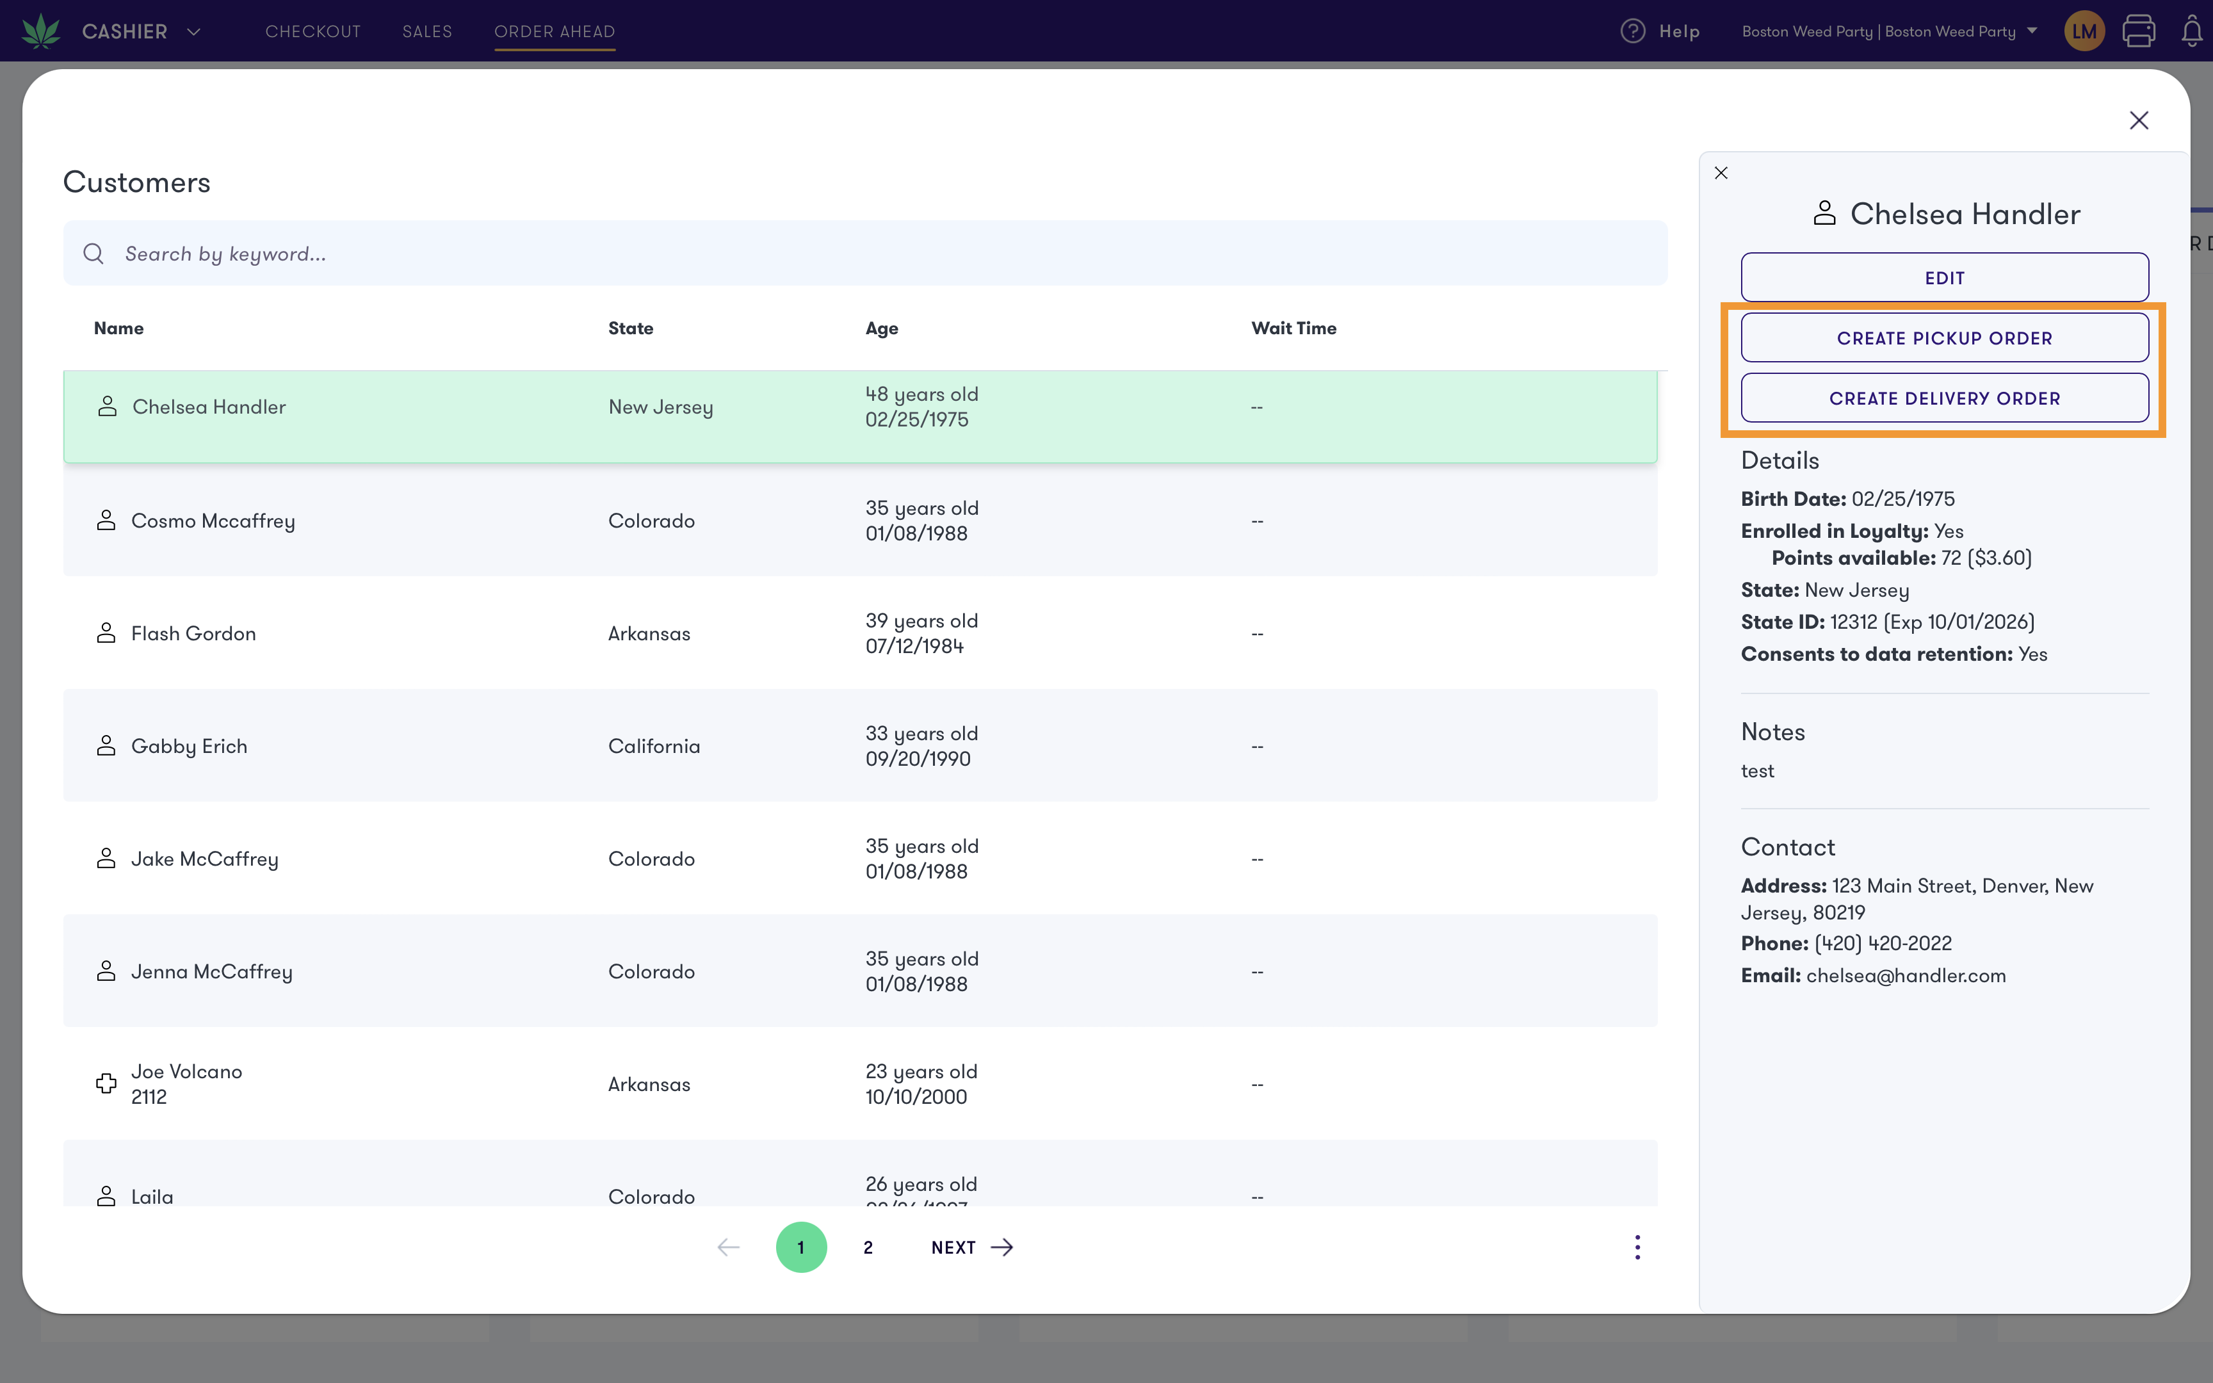Click the Edit button for Chelsea Handler
Viewport: 2213px width, 1383px height.
pyautogui.click(x=1944, y=277)
